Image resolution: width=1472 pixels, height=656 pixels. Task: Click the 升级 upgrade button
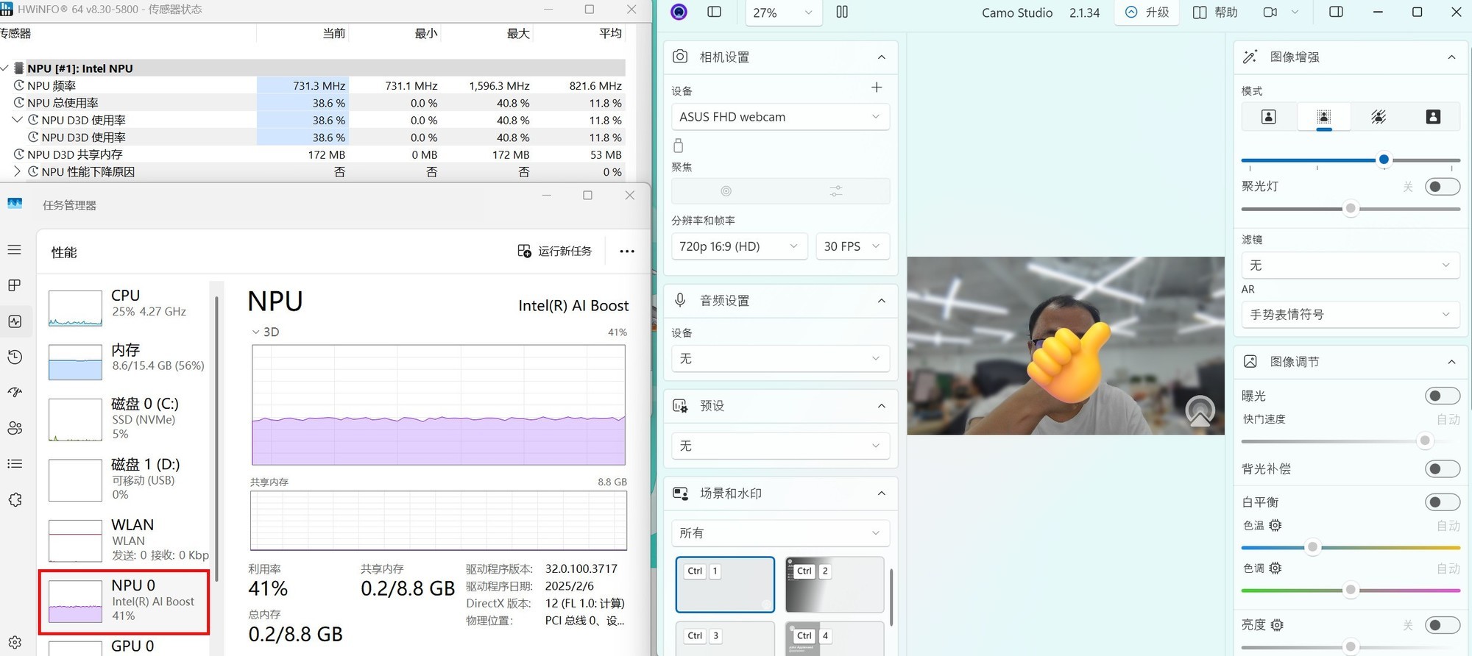tap(1147, 13)
